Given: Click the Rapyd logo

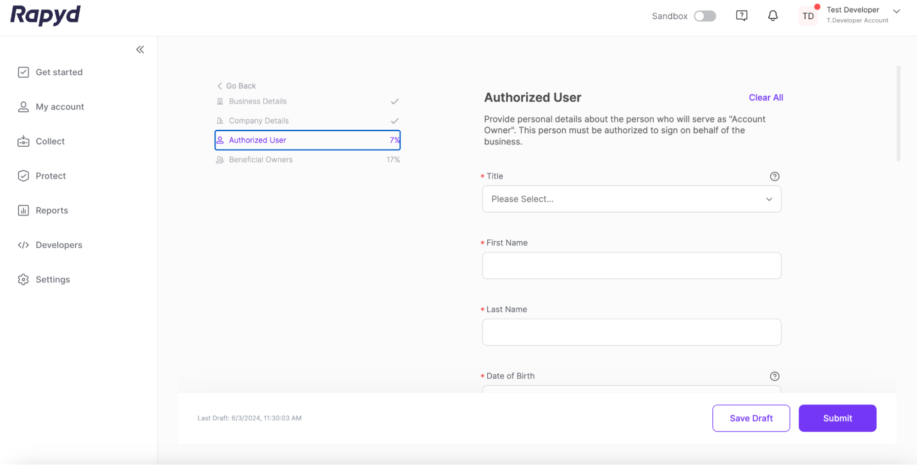Looking at the screenshot, I should [x=45, y=15].
